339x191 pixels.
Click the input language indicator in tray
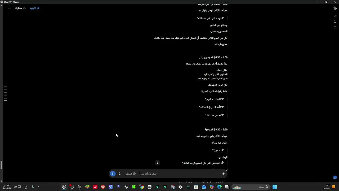click(x=26, y=187)
